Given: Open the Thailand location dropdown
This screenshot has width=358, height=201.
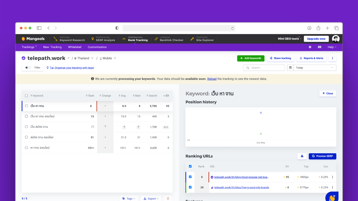Looking at the screenshot, I should click(x=84, y=58).
